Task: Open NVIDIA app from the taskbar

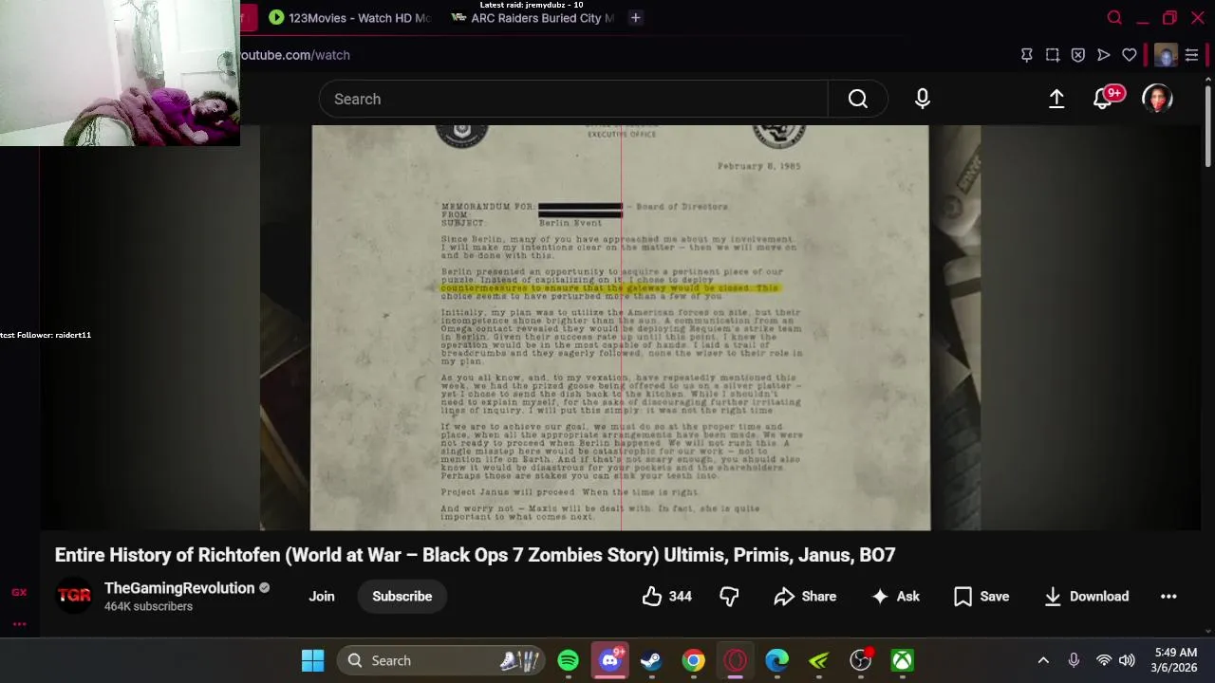Action: pos(819,660)
